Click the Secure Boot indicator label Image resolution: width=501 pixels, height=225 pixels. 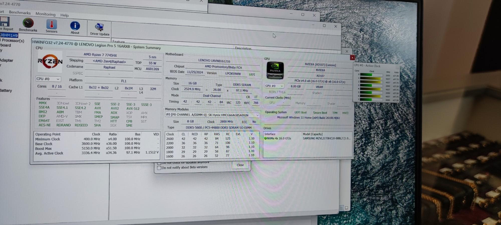(x=320, y=113)
